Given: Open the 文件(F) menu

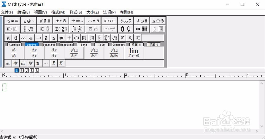Looking at the screenshot, I should (x=7, y=12).
